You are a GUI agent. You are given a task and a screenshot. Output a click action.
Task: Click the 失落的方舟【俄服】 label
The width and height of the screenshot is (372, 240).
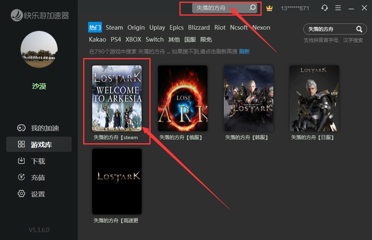[x=181, y=137]
